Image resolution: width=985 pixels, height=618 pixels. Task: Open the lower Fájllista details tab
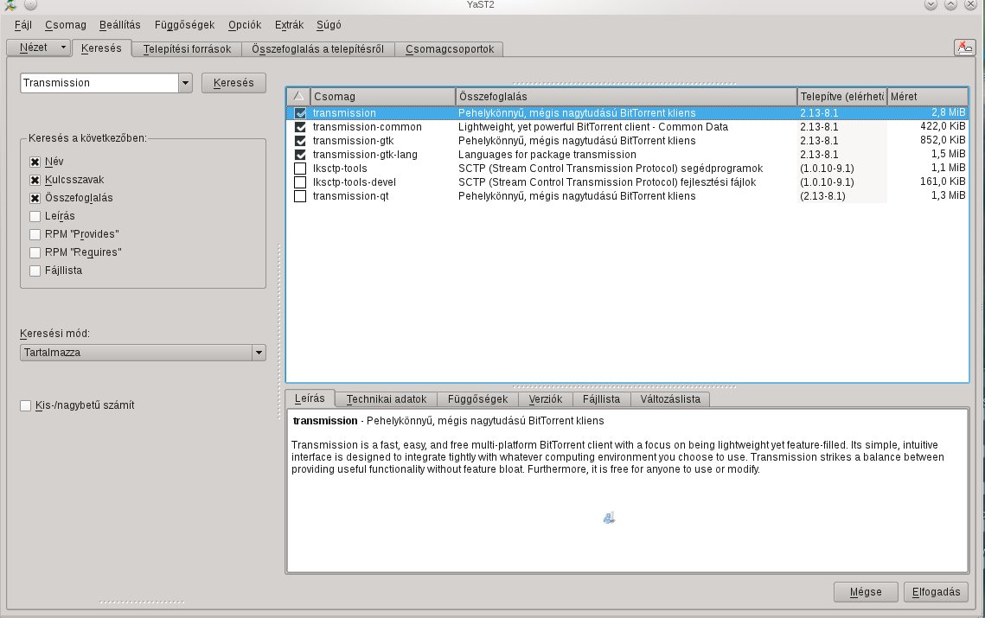(x=601, y=398)
